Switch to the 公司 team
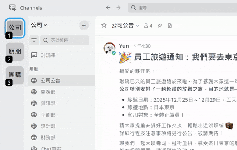 click(15, 28)
